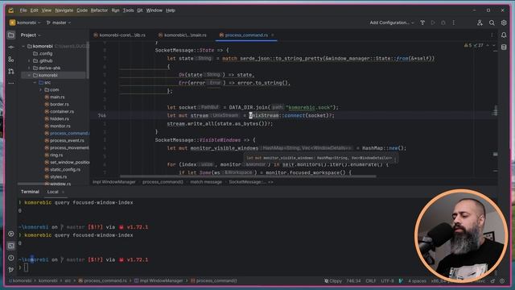Open the Refactor menu

(99, 10)
